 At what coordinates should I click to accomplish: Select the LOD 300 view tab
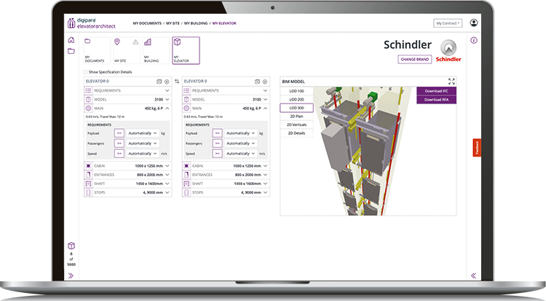297,108
